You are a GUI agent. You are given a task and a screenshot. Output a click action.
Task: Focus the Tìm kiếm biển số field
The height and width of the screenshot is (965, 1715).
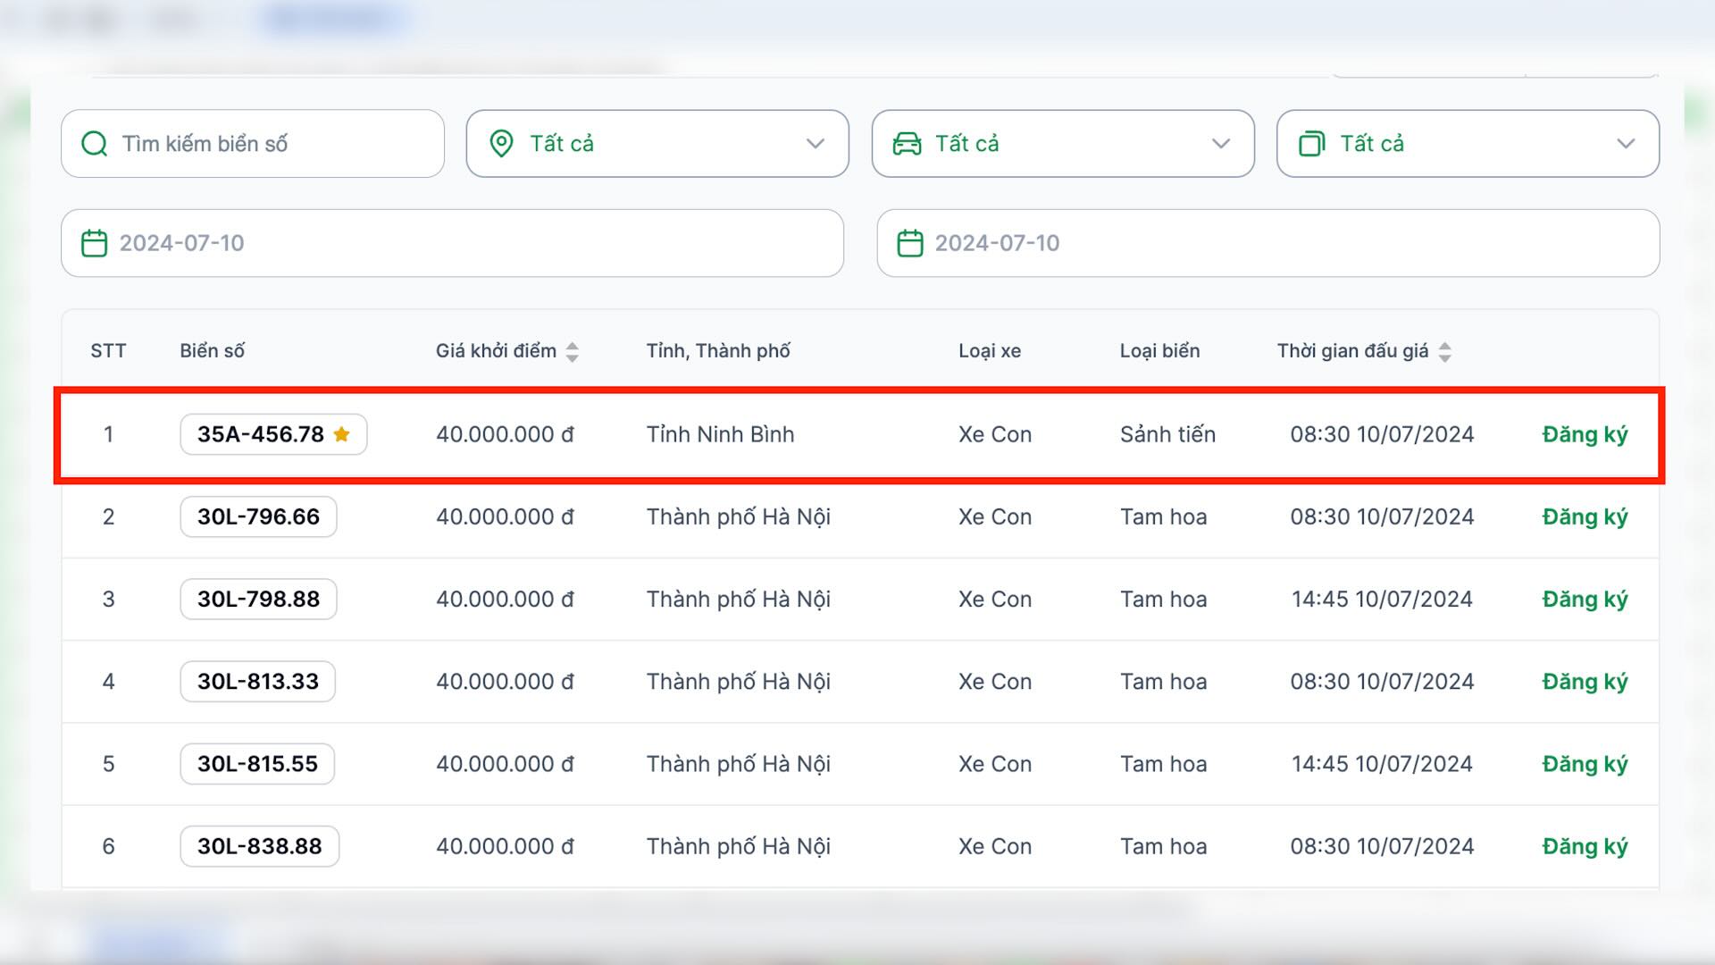tap(268, 144)
